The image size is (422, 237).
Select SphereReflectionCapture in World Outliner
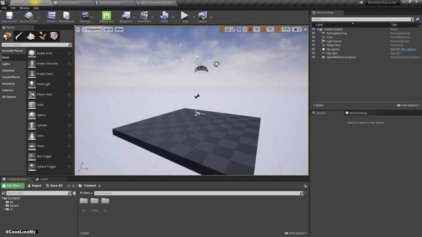(x=341, y=57)
